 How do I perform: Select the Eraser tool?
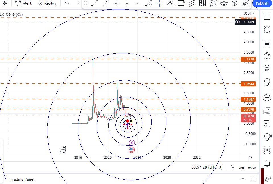pyautogui.click(x=170, y=3)
